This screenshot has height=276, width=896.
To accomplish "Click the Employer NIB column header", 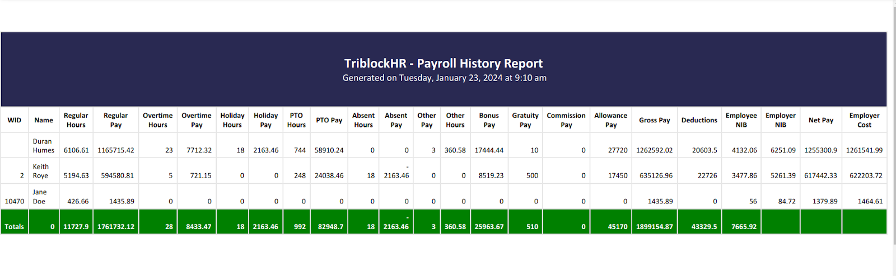I will [x=781, y=120].
